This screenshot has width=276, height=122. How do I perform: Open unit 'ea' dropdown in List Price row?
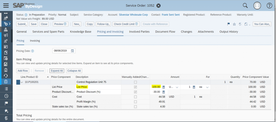pos(207,87)
